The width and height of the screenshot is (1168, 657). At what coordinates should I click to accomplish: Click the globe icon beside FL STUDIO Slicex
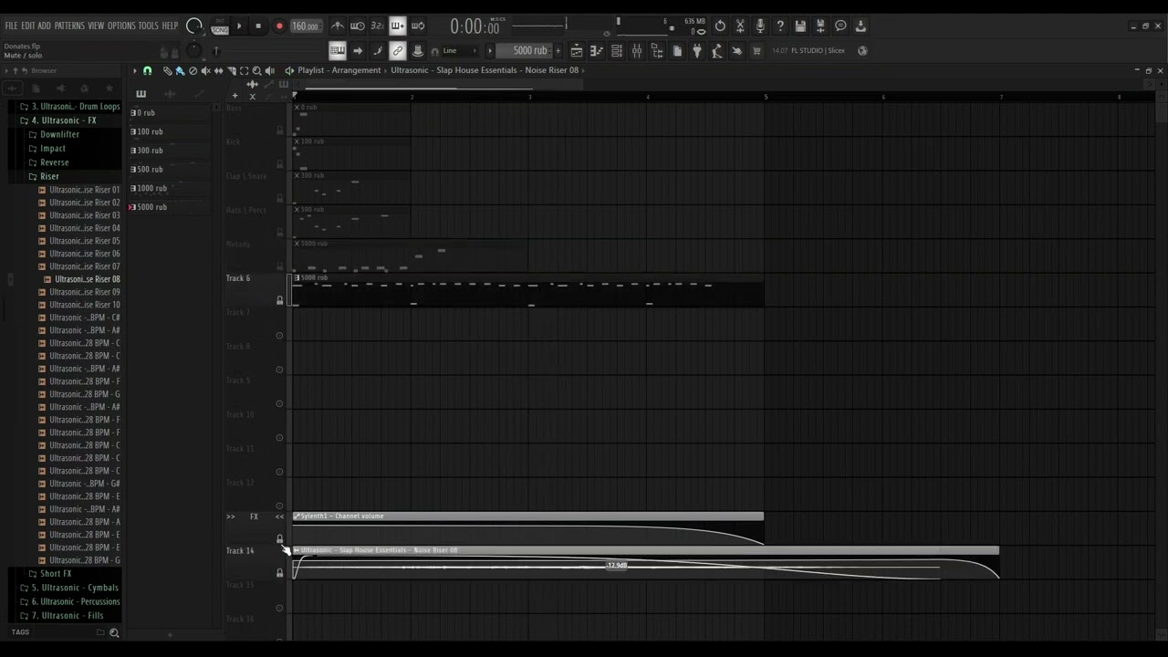(x=862, y=51)
